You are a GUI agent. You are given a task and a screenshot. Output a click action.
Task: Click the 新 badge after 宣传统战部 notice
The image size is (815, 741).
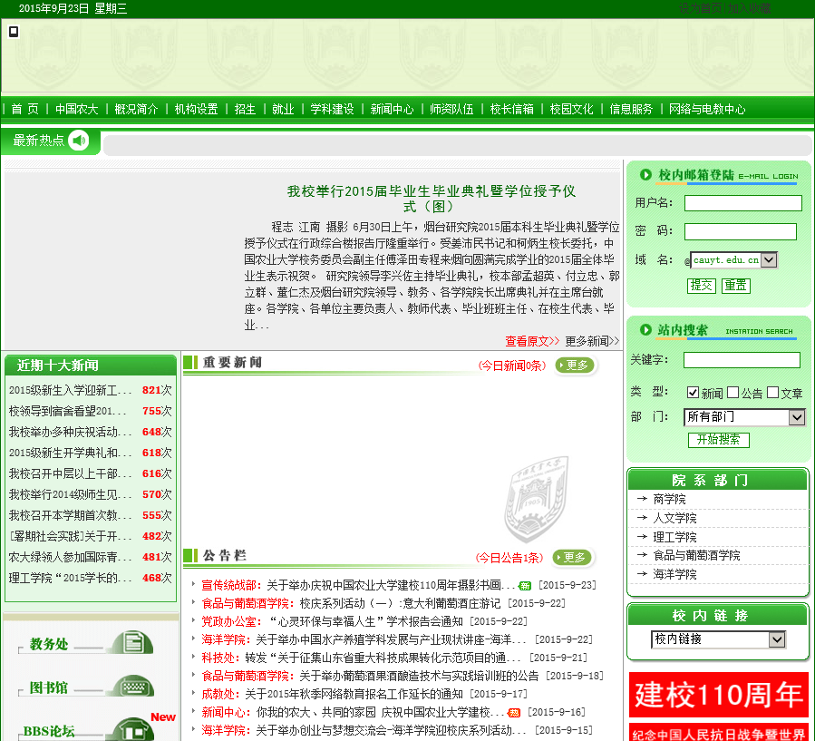(x=525, y=586)
